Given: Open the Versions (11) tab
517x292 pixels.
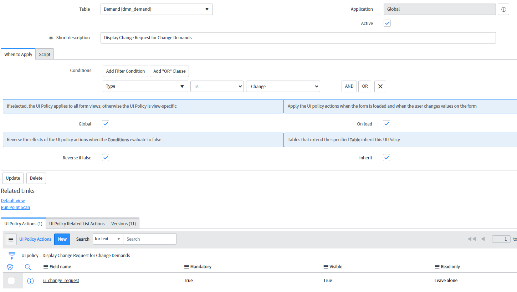Looking at the screenshot, I should click(x=123, y=223).
